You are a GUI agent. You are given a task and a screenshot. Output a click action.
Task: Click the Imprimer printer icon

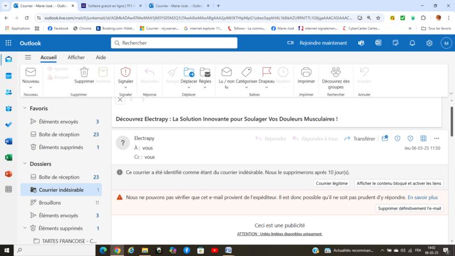click(306, 72)
